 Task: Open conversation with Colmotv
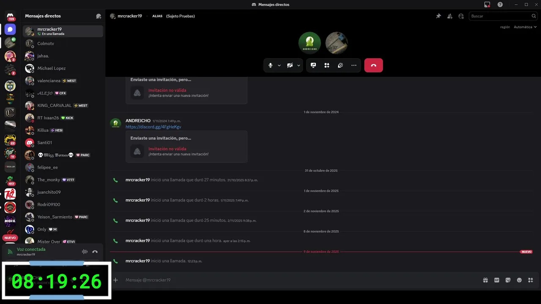(x=63, y=43)
